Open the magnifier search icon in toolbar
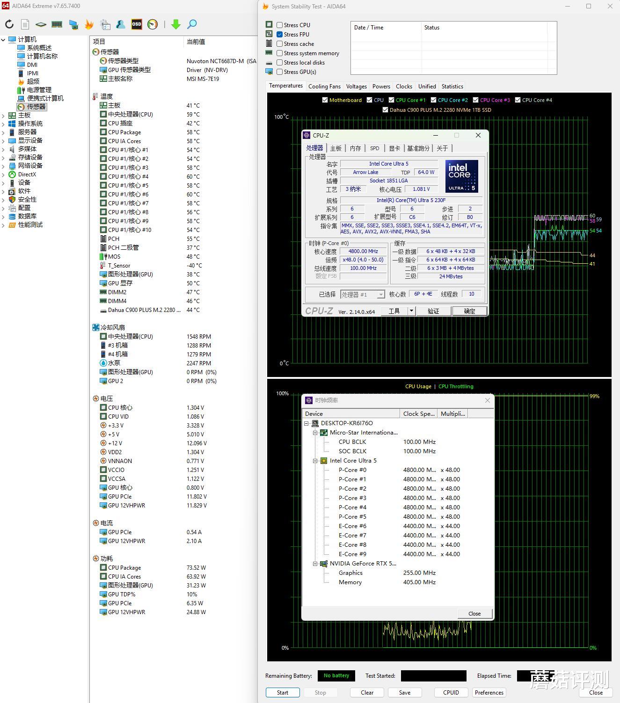The height and width of the screenshot is (703, 620). coord(192,24)
